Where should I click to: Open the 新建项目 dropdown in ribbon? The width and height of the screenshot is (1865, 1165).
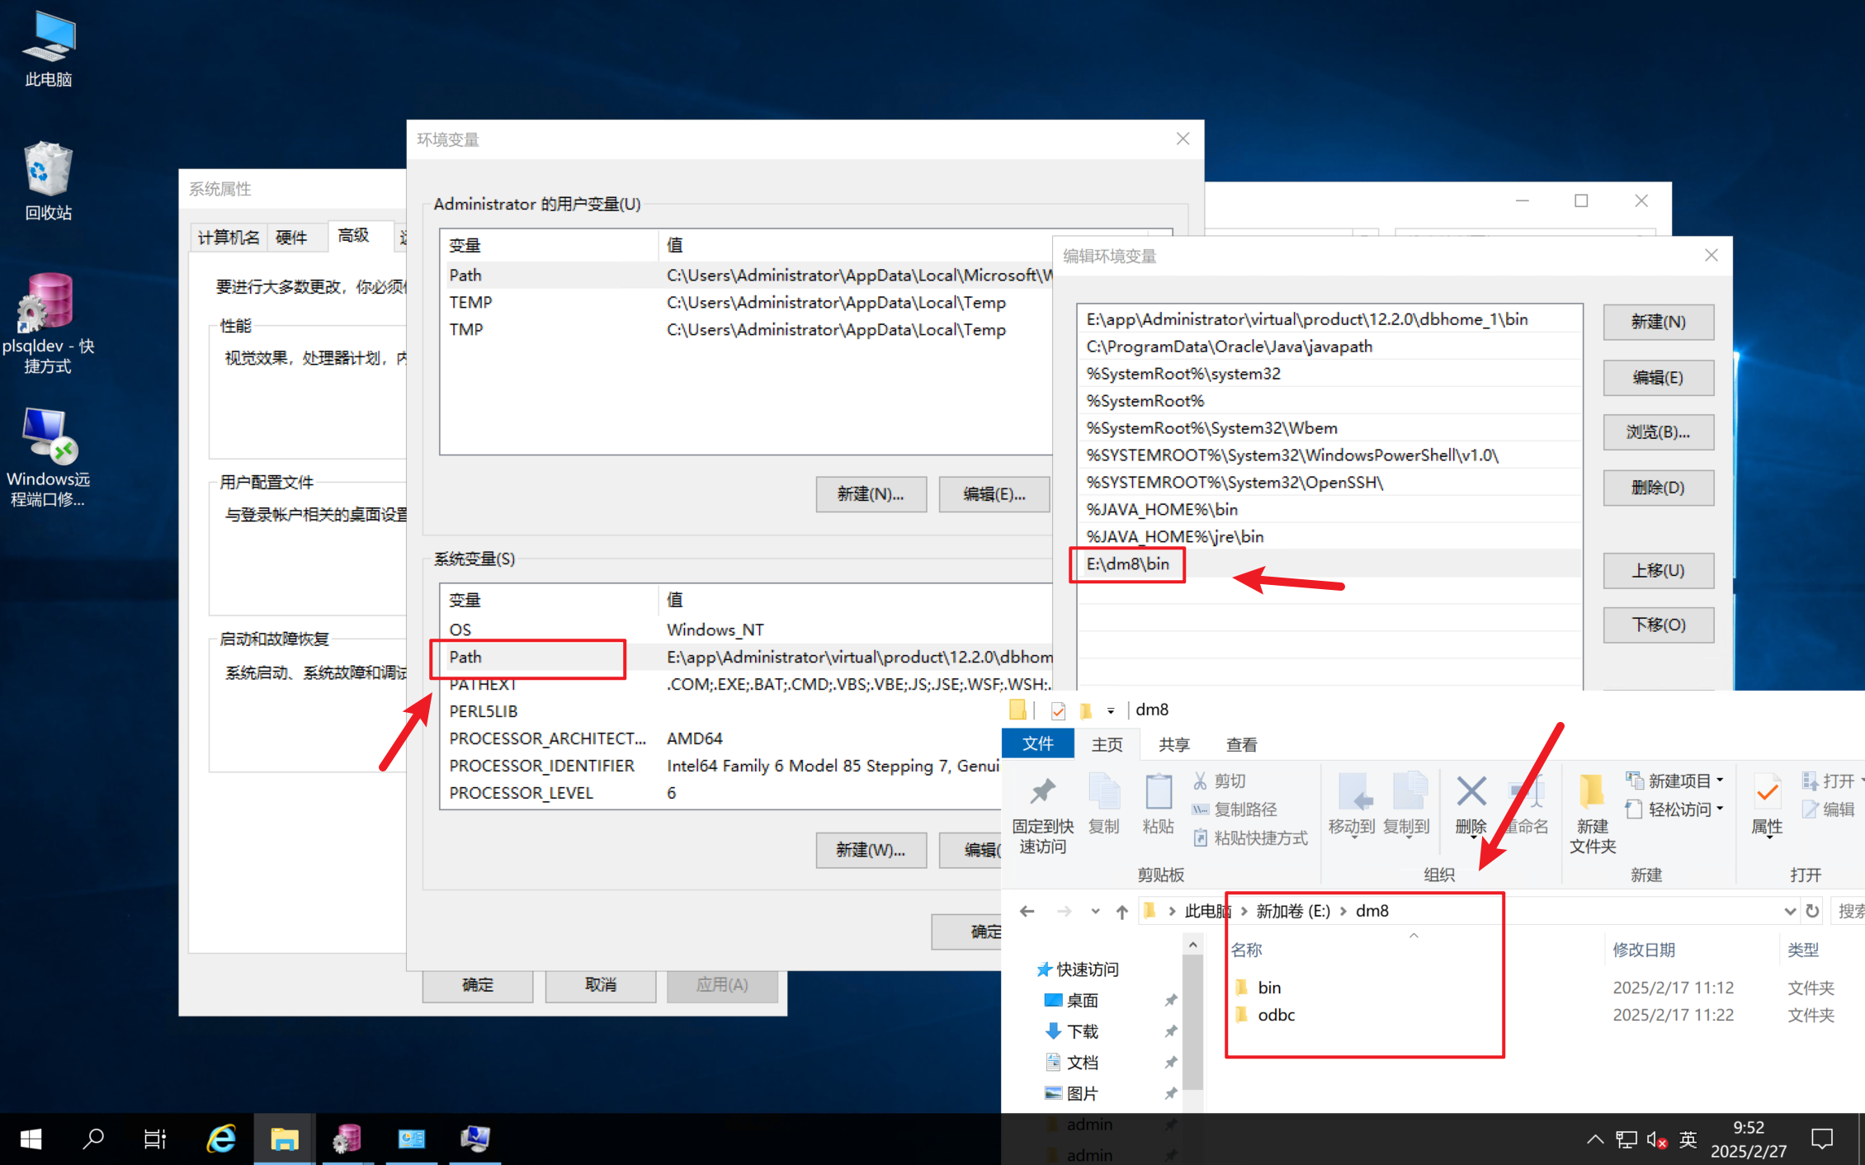(1675, 781)
